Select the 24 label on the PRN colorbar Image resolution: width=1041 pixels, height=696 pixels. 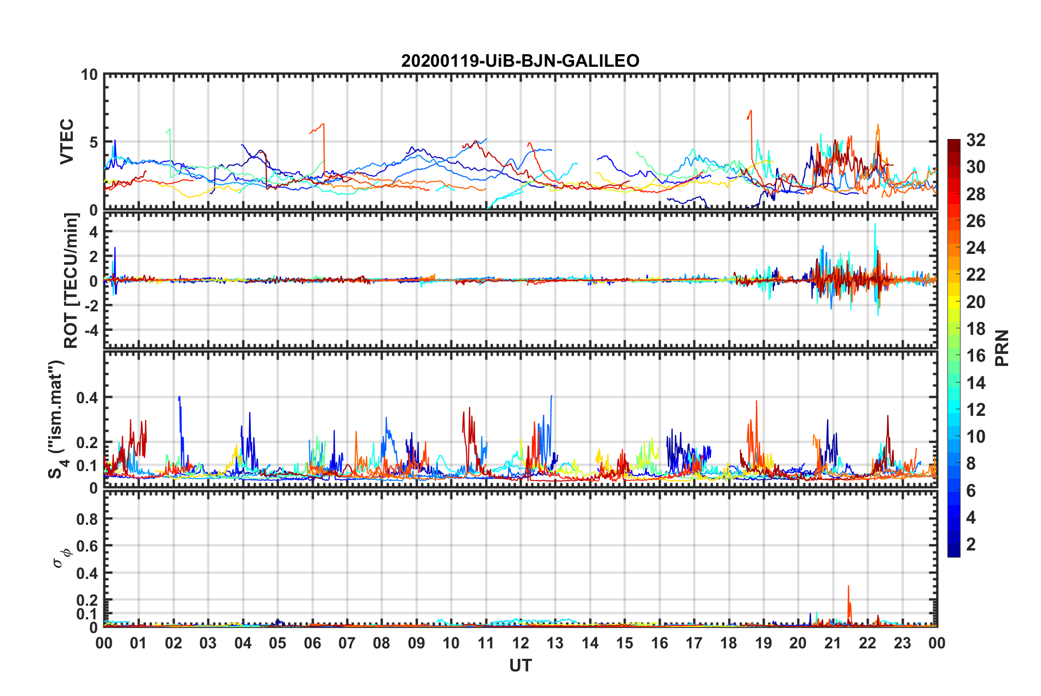click(x=975, y=248)
